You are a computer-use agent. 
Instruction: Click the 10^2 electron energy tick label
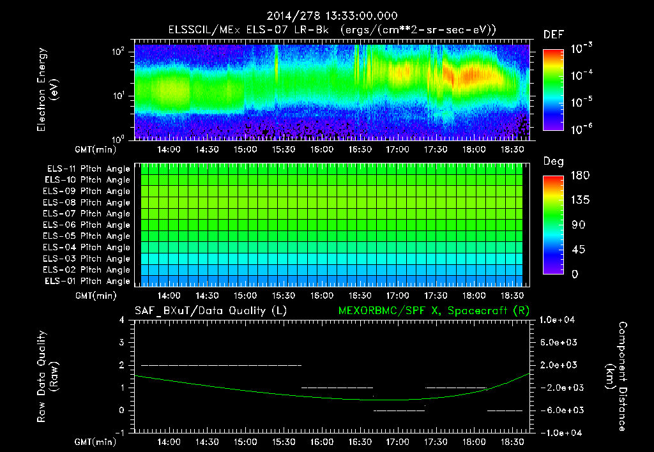coord(118,52)
